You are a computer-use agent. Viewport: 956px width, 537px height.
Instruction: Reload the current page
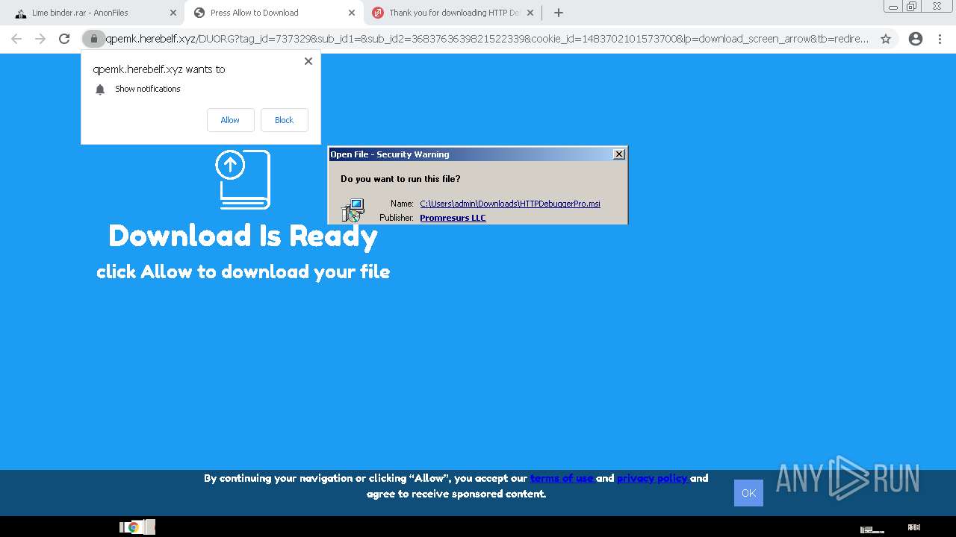pos(64,39)
